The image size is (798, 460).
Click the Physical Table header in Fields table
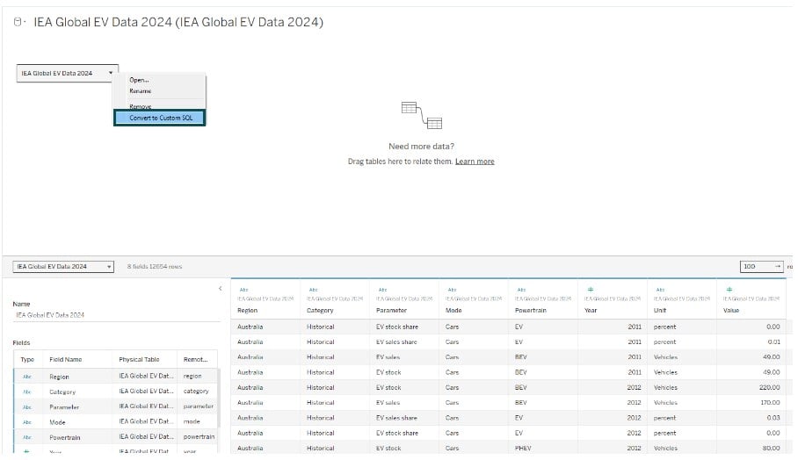click(139, 359)
